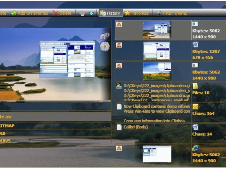Select the first history thumbnail, Kbytes 5062
Viewport: 226px width, 169px height.
tap(157, 30)
